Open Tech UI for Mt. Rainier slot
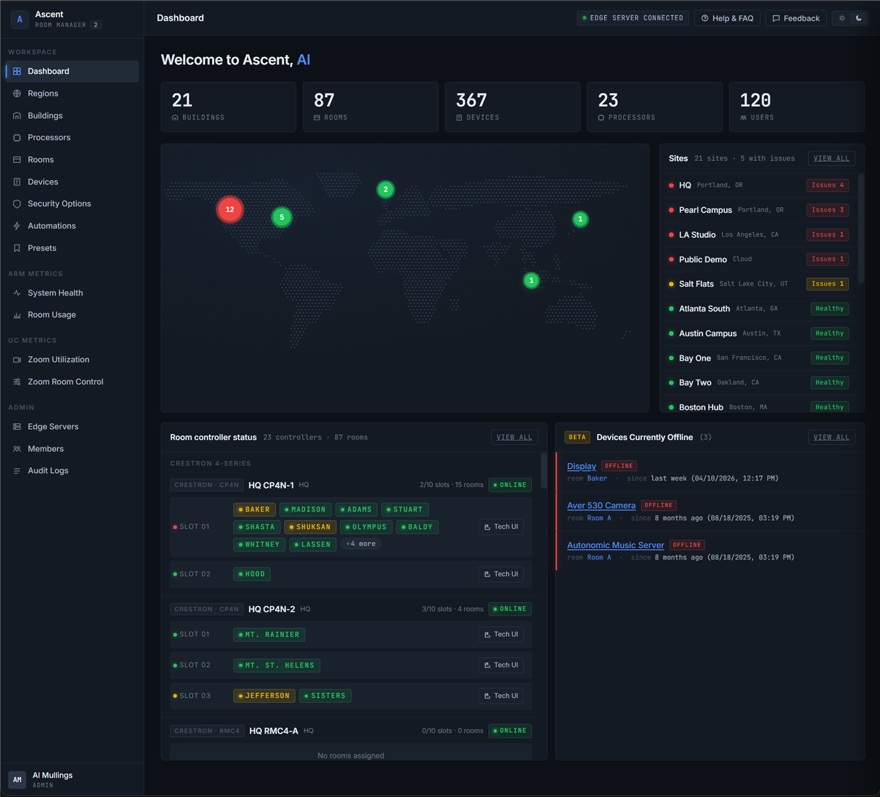Viewport: 880px width, 797px height. coord(501,635)
